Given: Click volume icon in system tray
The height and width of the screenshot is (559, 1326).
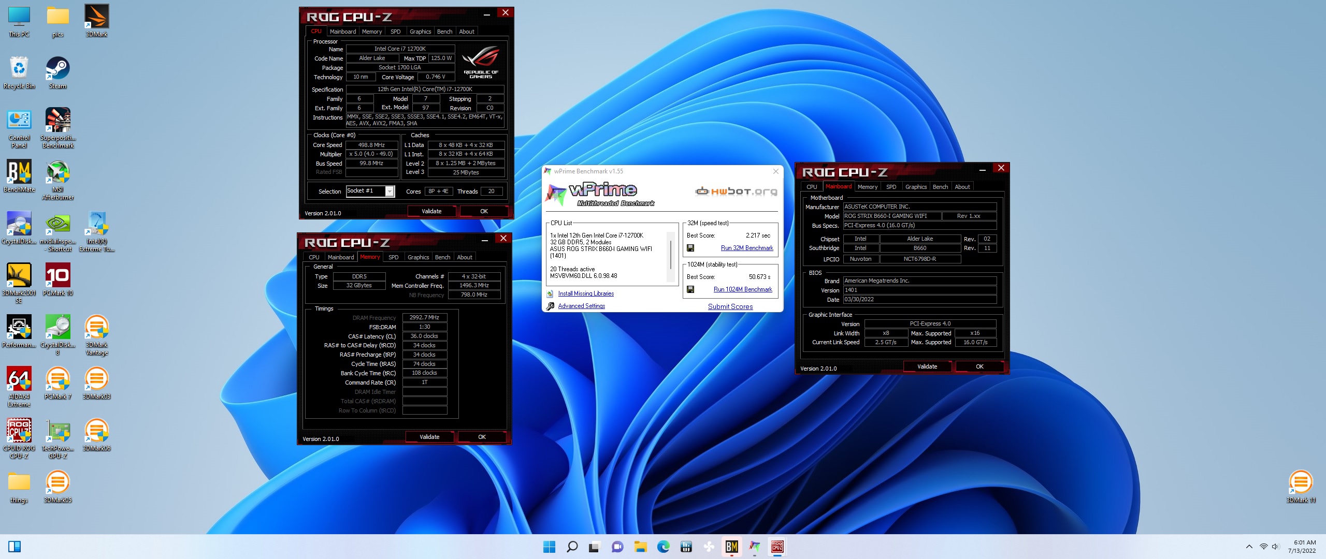Looking at the screenshot, I should pos(1275,547).
